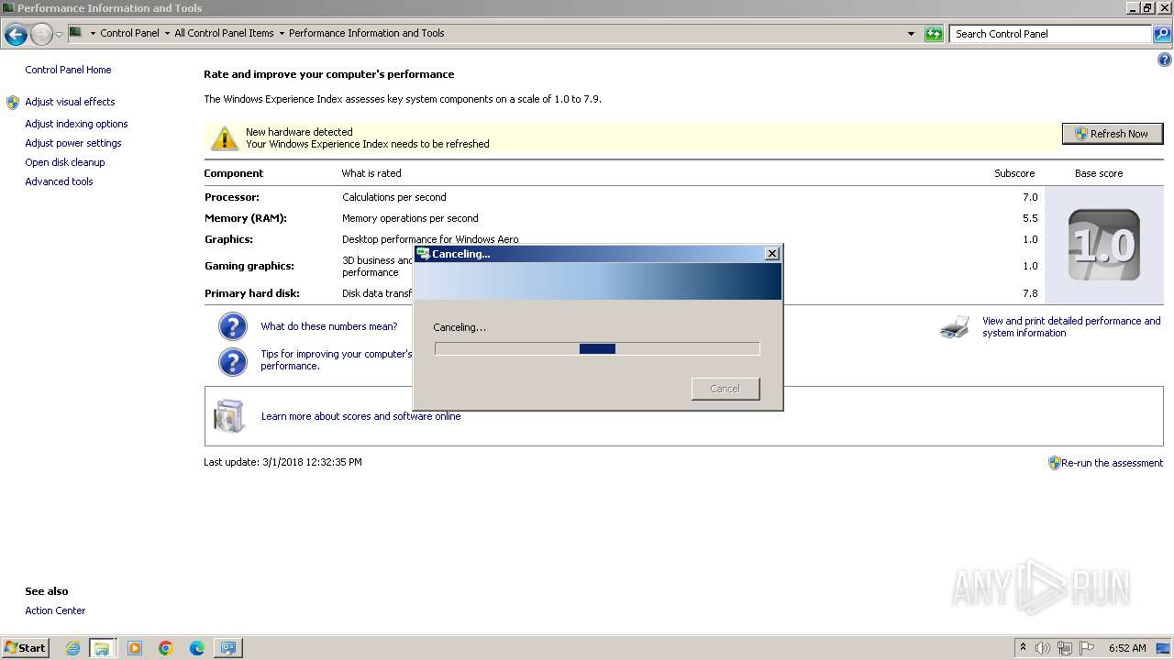Close the Canceling dialog
The width and height of the screenshot is (1174, 660).
(x=772, y=254)
